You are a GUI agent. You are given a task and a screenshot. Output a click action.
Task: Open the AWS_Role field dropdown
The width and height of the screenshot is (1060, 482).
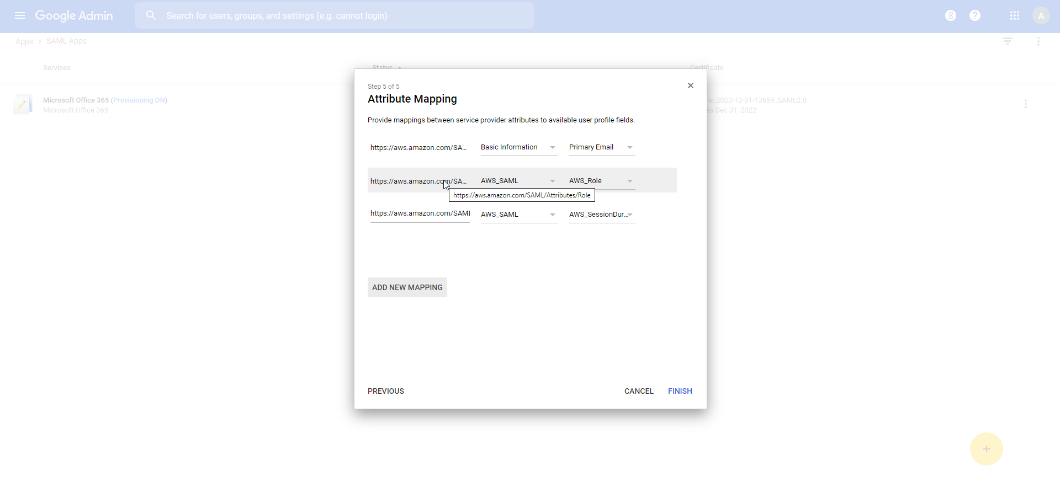(x=602, y=181)
